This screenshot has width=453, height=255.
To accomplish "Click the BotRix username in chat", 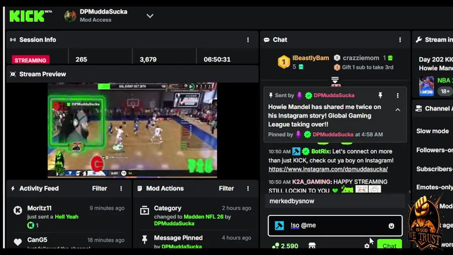I will pyautogui.click(x=321, y=151).
